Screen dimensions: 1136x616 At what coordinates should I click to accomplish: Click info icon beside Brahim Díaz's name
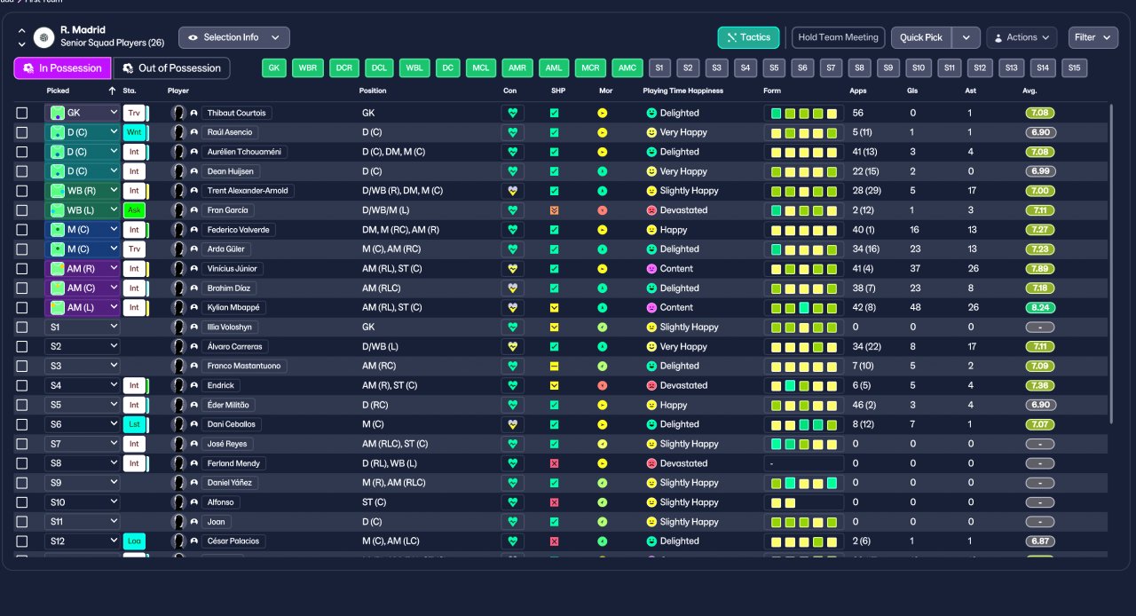click(193, 288)
